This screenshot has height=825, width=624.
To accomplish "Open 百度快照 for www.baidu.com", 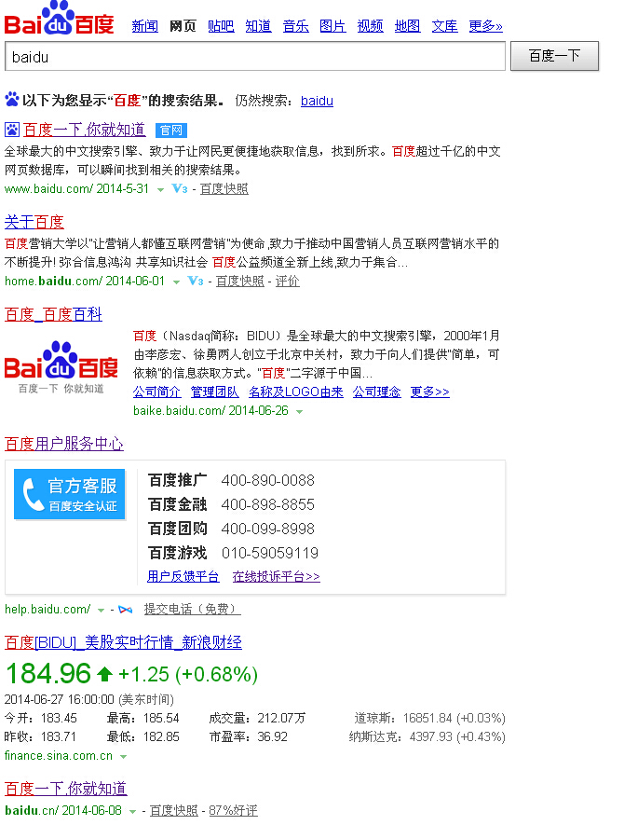I will click(x=224, y=189).
